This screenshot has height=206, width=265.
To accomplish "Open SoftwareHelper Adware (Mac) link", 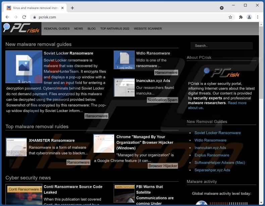I will 220,163.
